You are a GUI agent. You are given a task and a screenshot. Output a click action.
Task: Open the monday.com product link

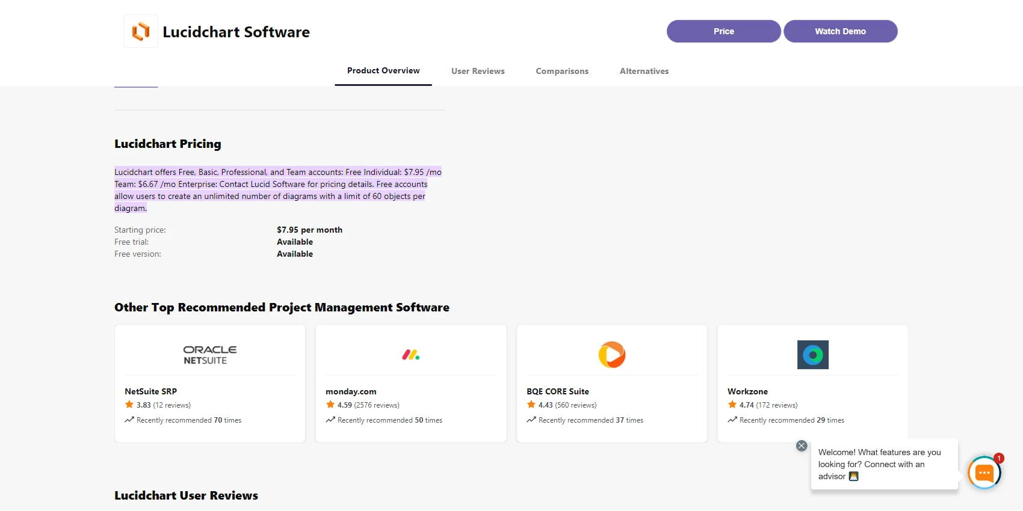pyautogui.click(x=351, y=391)
